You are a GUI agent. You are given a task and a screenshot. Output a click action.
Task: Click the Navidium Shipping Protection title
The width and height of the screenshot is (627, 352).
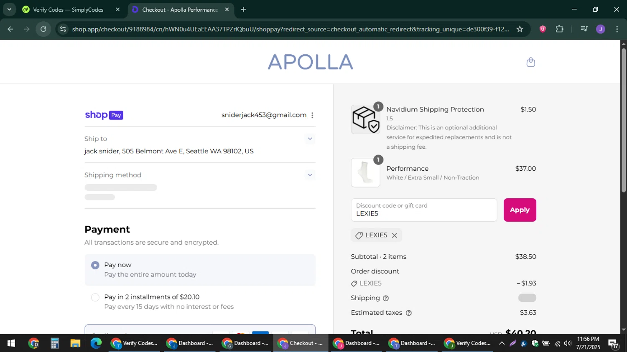(435, 109)
